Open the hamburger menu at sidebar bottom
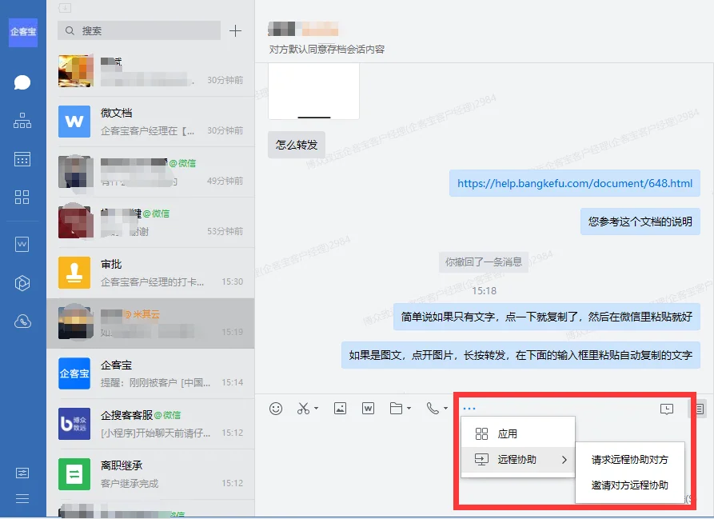Screen dimensions: 714x519 22,498
